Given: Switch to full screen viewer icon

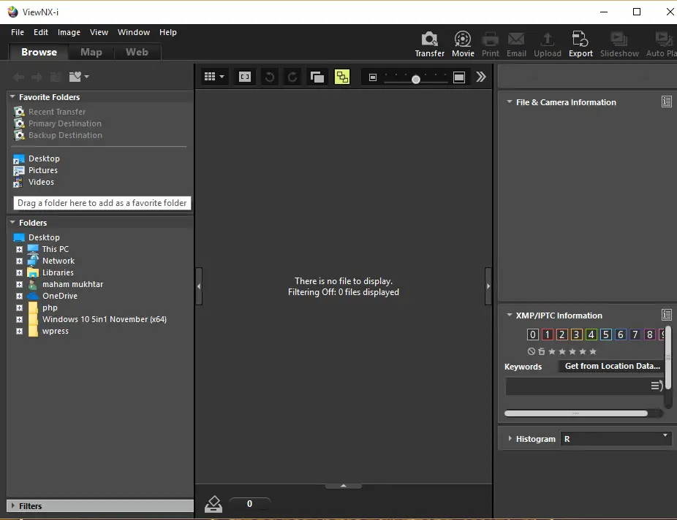Looking at the screenshot, I should pos(245,77).
